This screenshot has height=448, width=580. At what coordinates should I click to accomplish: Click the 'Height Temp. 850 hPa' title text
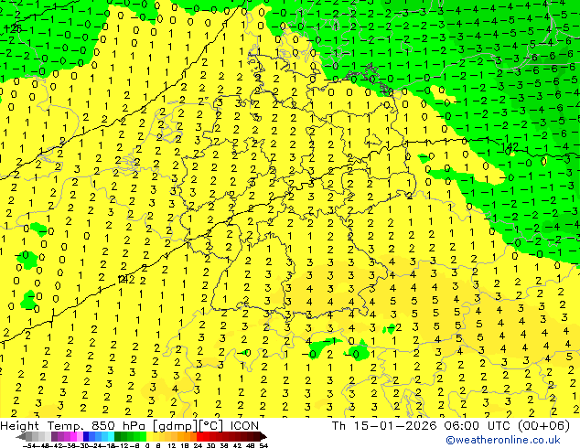pyautogui.click(x=74, y=426)
